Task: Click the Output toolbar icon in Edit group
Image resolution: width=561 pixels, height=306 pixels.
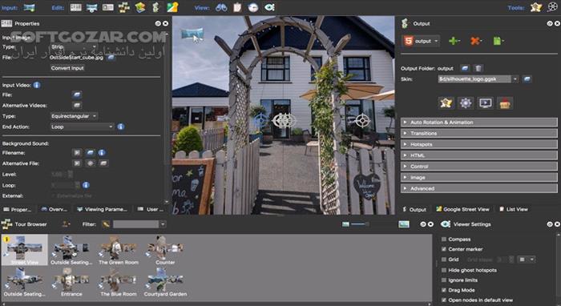Action: coord(155,7)
